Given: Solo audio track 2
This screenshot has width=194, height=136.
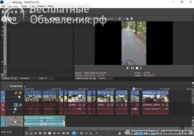Looking at the screenshot, I should pyautogui.click(x=20, y=105).
